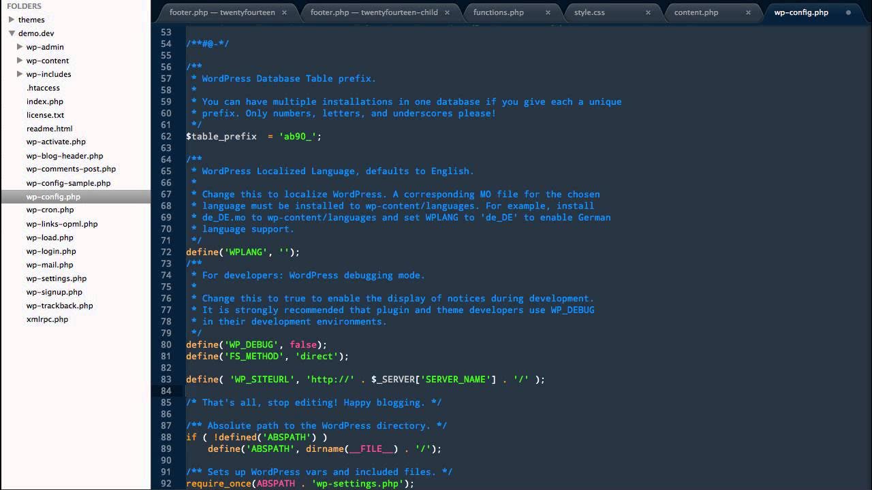Screen dimensions: 872x490
Task: Click 'WP_SITEURL' string on line 83
Action: click(262, 379)
